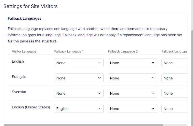Change English (United States) Fallback Language 1 dropdown
The height and width of the screenshot is (126, 193).
79,109
